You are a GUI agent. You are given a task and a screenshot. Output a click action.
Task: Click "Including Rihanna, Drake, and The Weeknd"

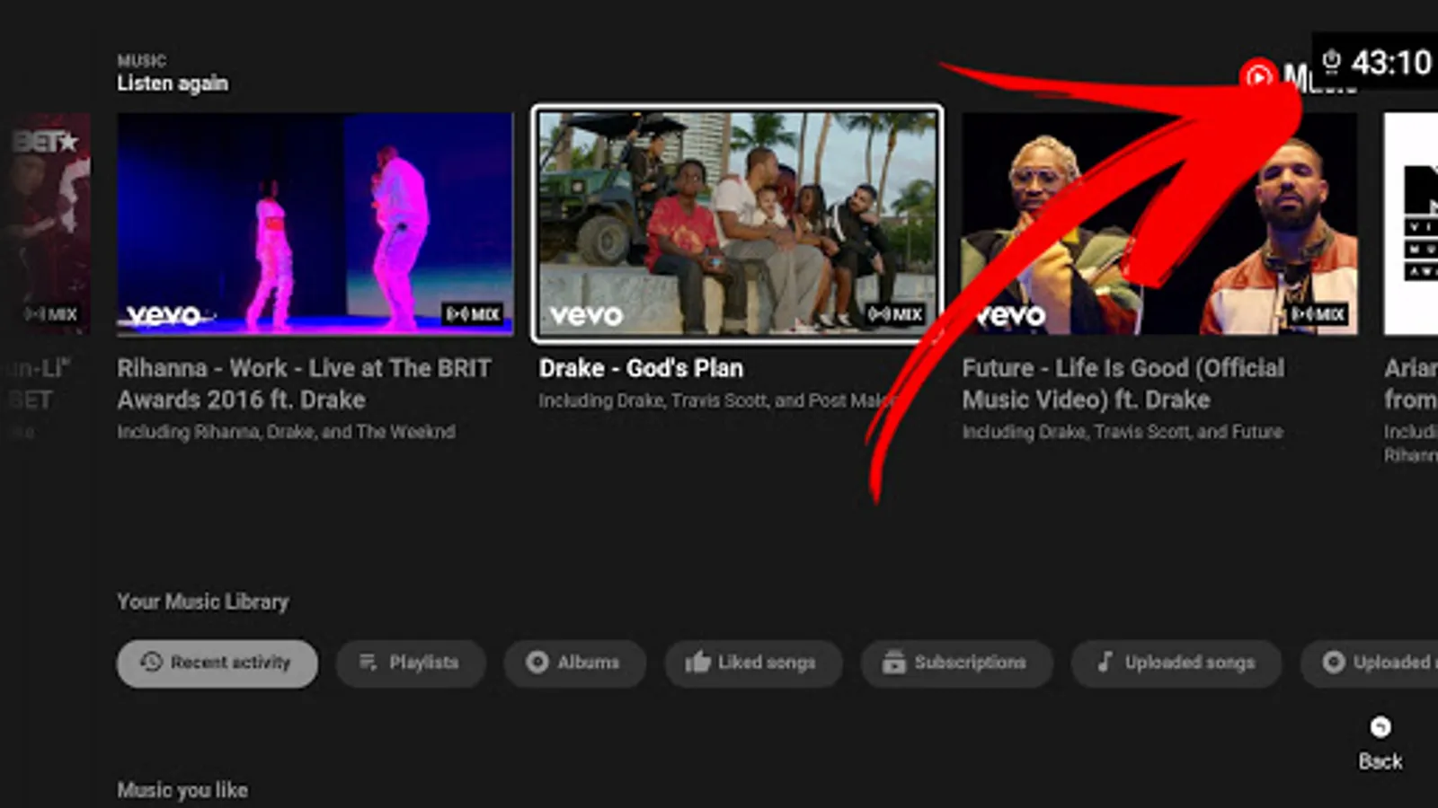(286, 432)
